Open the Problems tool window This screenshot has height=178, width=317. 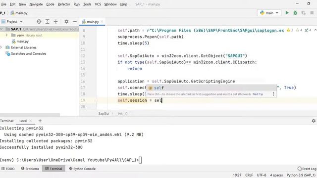pos(30,169)
